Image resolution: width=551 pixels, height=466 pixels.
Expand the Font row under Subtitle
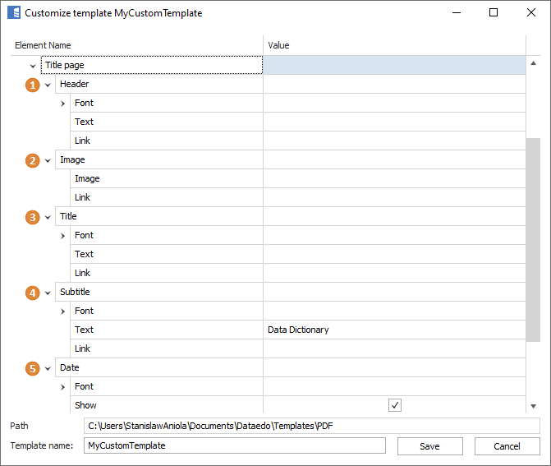pyautogui.click(x=62, y=311)
